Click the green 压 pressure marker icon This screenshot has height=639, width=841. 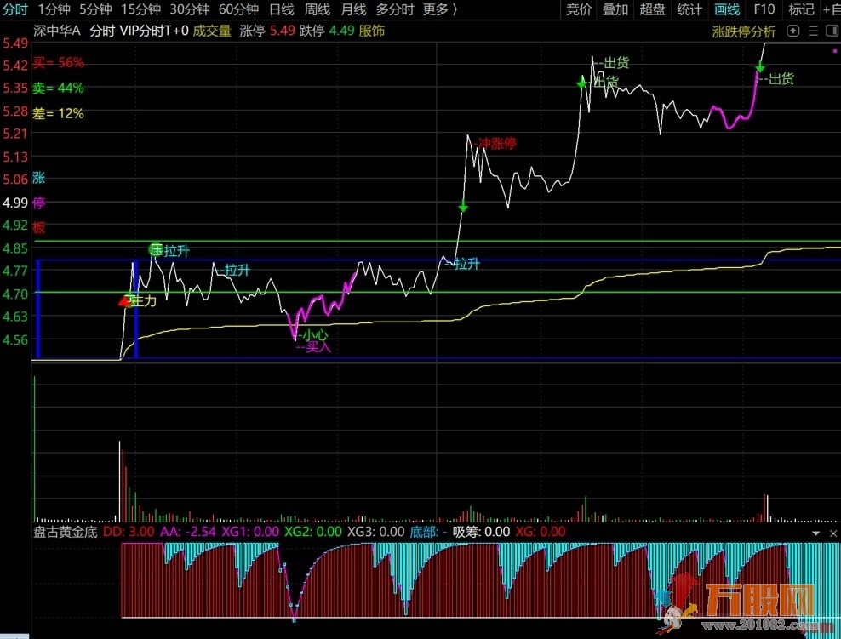pyautogui.click(x=156, y=249)
